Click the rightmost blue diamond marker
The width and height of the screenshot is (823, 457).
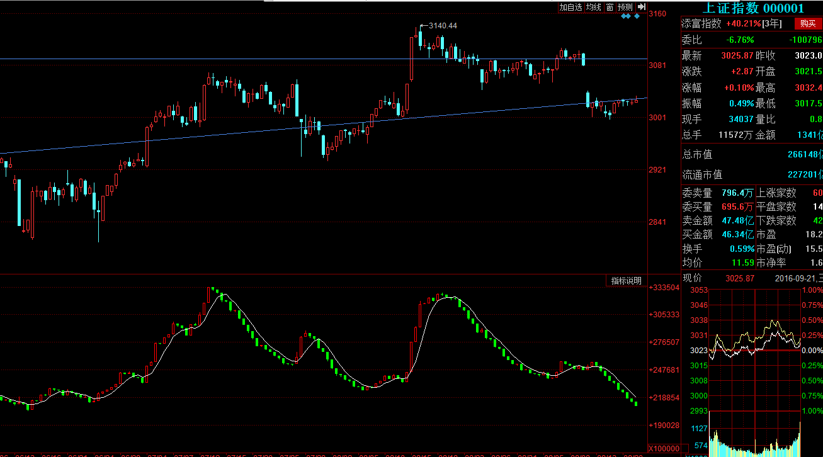[x=637, y=16]
